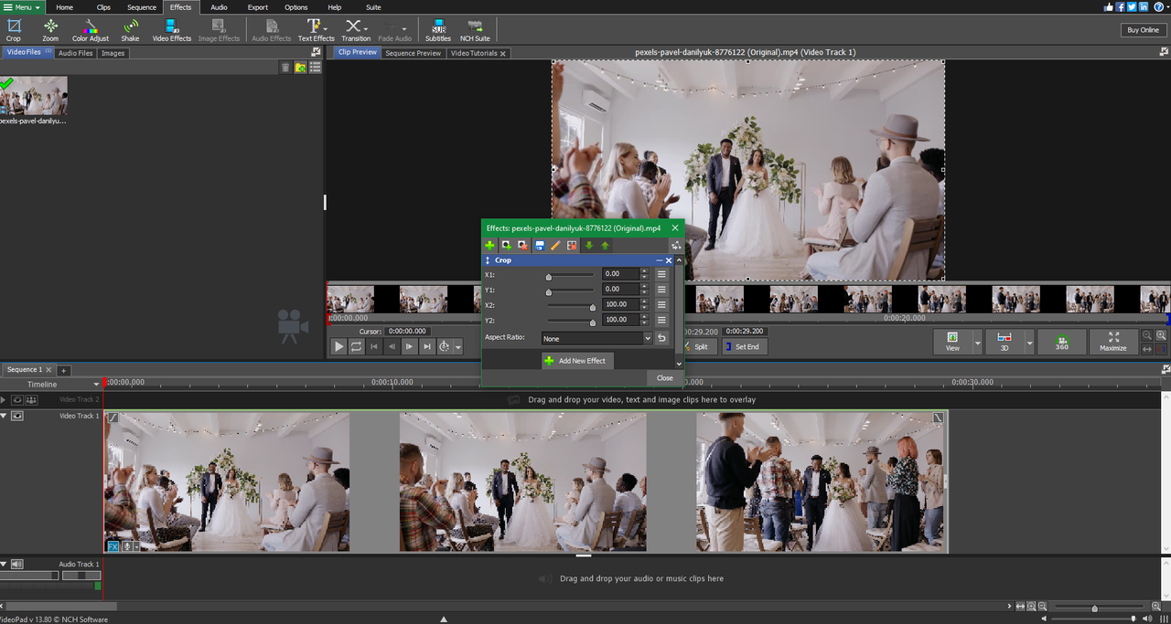Click the pexels video thumbnail in bin
The width and height of the screenshot is (1171, 624).
[x=34, y=95]
